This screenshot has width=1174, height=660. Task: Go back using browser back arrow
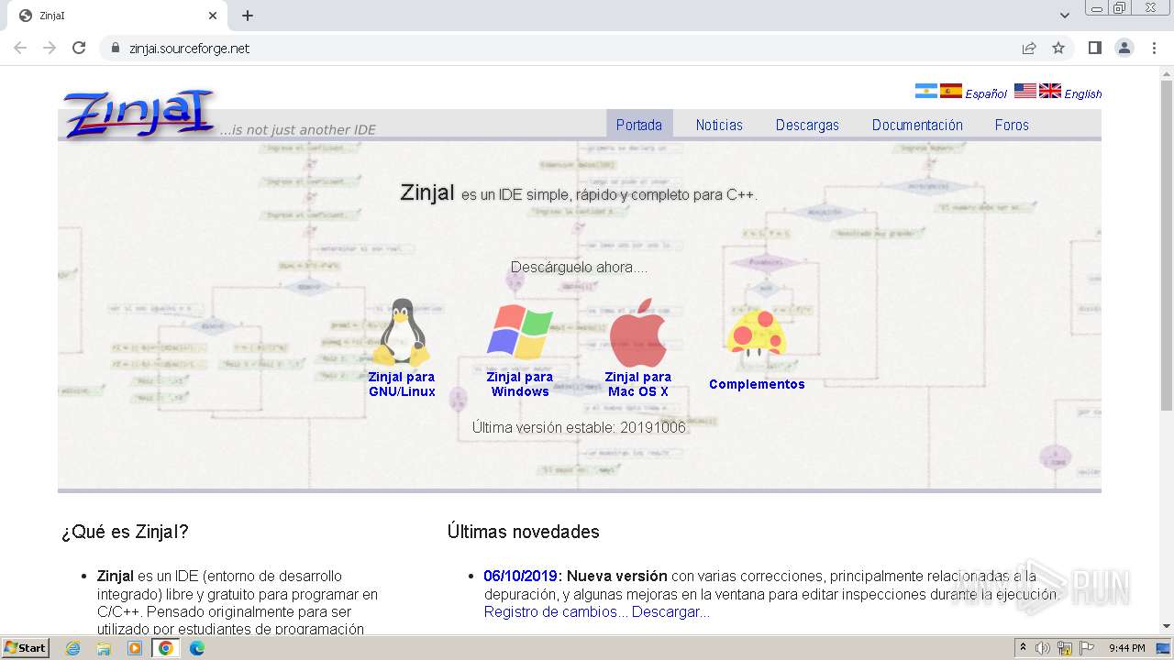[x=20, y=48]
